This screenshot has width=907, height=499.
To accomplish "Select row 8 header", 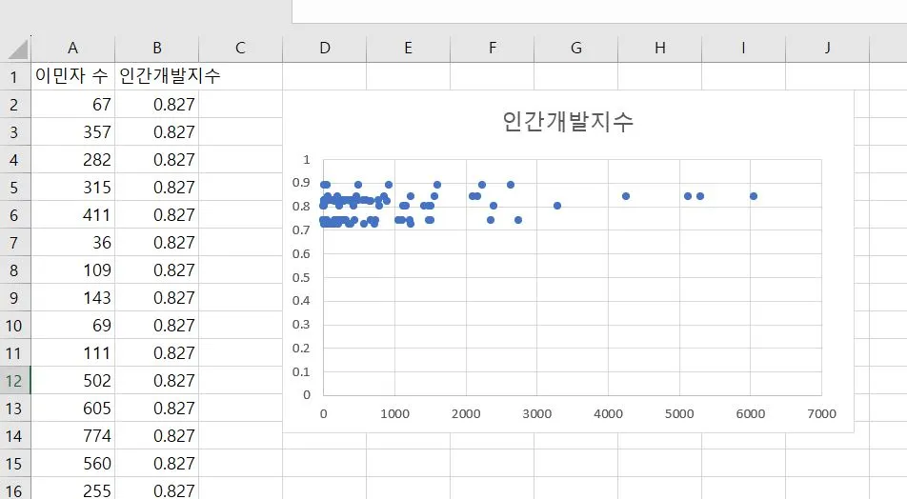I will [15, 270].
